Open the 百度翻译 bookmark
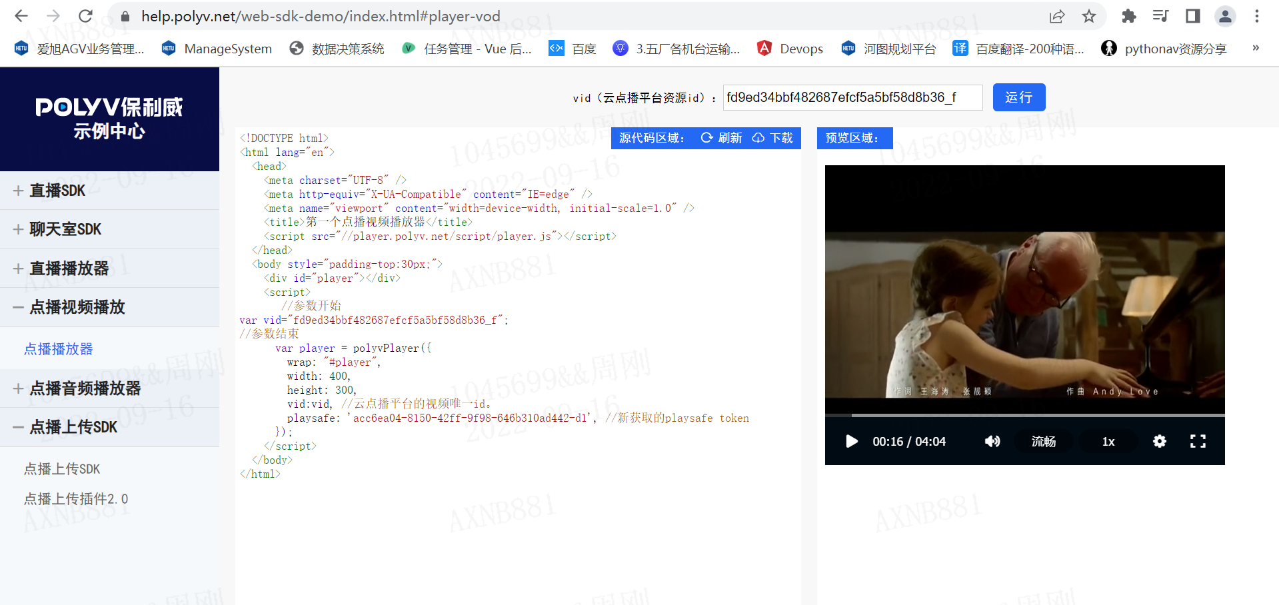 point(1018,49)
